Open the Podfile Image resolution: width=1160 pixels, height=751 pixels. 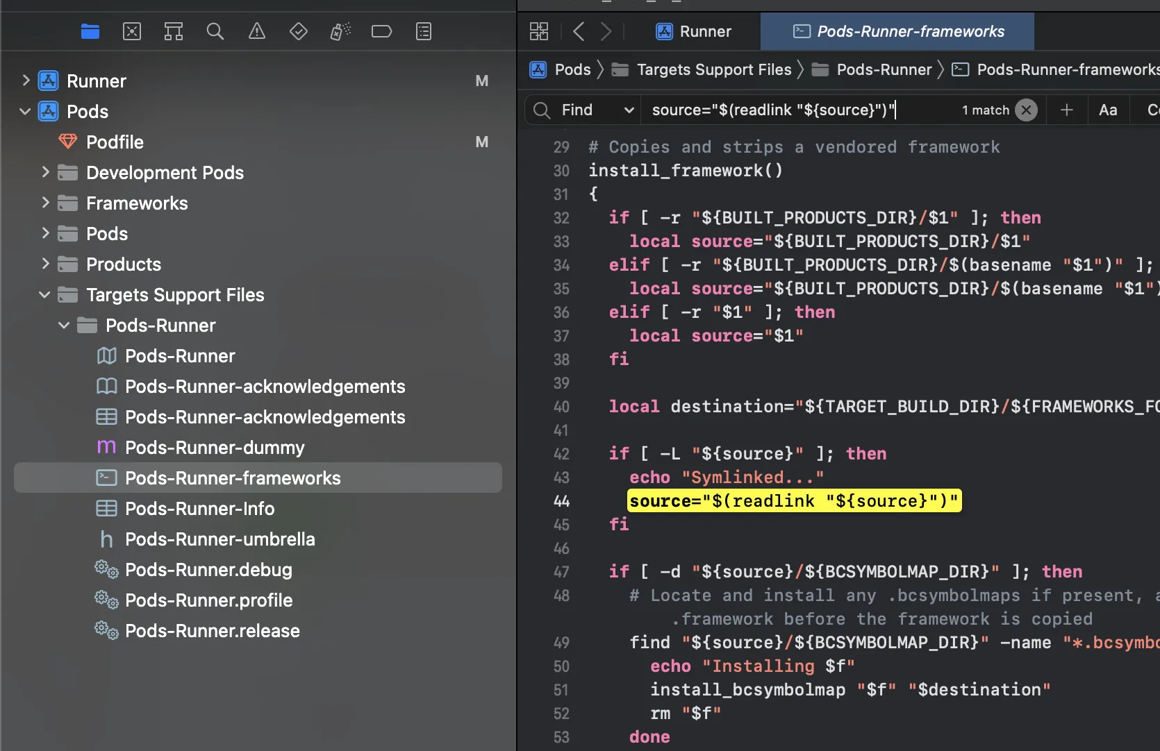pos(258,142)
